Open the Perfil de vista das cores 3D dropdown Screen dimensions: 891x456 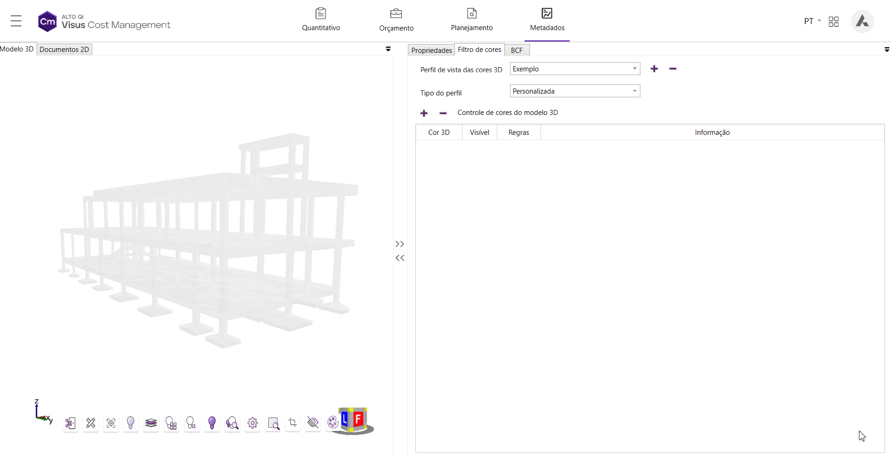tap(575, 69)
